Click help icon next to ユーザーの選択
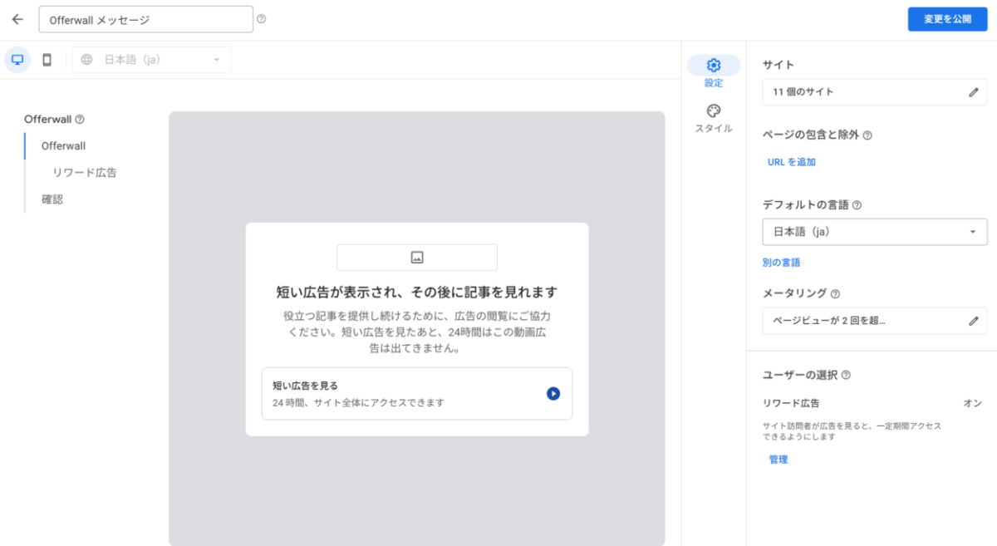The width and height of the screenshot is (997, 546). [x=846, y=376]
